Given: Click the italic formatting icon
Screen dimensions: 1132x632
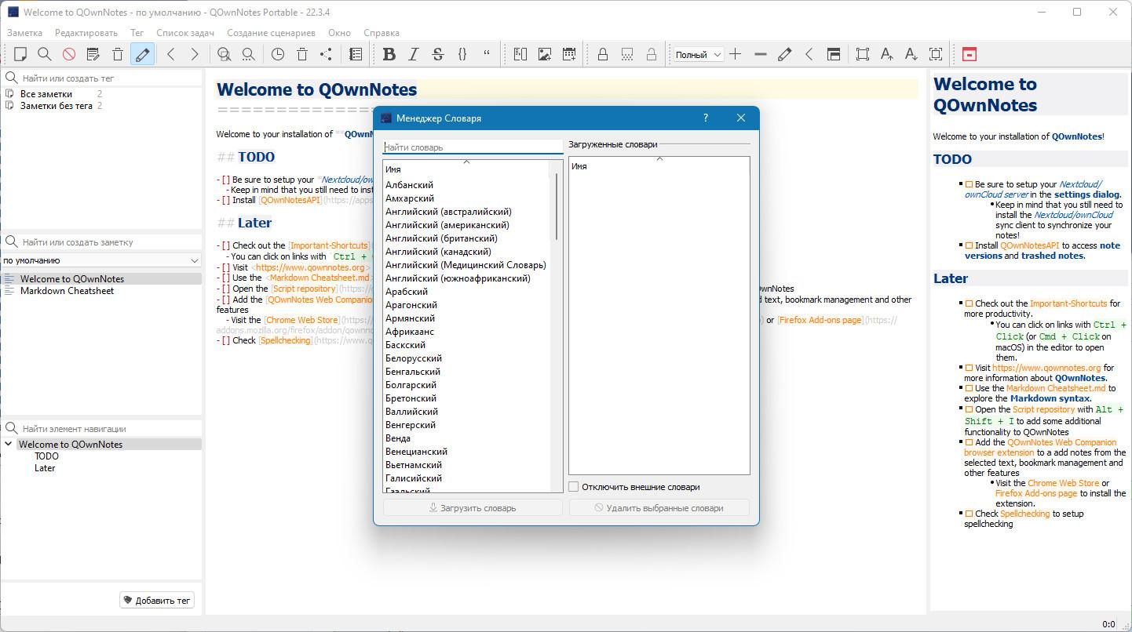Looking at the screenshot, I should (414, 54).
